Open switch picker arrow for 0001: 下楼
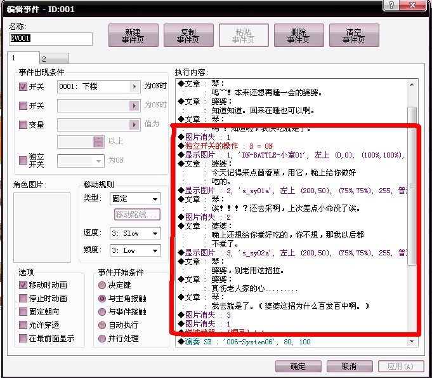This screenshot has width=432, height=378. point(134,86)
